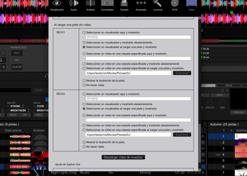Click DECK1 folder path field
Screen dimensions: 247x176
click(128, 73)
